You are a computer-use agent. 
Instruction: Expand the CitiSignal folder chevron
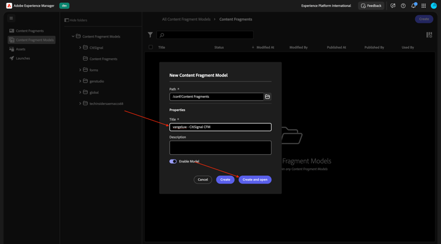click(x=80, y=48)
